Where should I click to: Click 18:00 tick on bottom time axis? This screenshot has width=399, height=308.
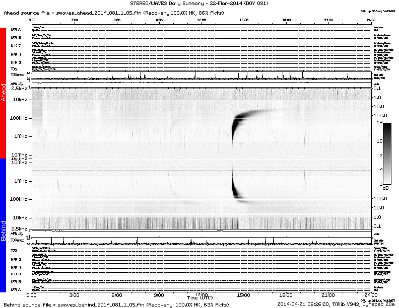(286, 295)
